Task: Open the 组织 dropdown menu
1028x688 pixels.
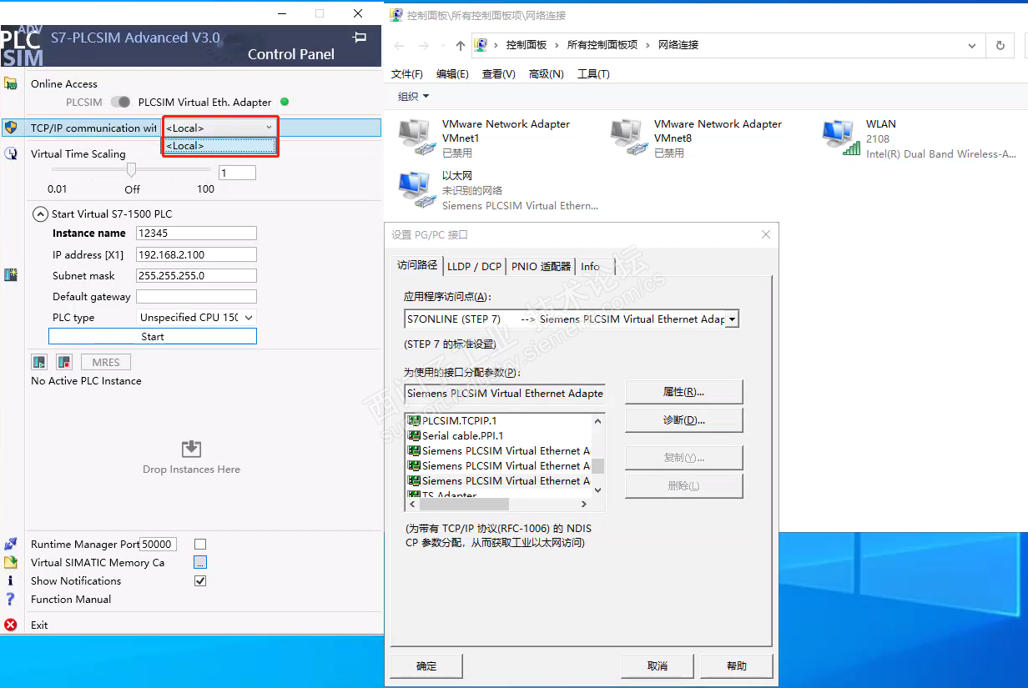Action: click(x=414, y=97)
